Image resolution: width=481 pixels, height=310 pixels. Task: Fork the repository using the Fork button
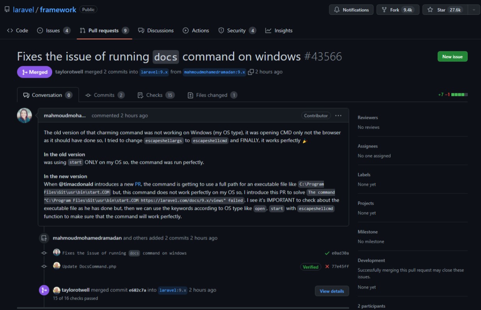398,10
